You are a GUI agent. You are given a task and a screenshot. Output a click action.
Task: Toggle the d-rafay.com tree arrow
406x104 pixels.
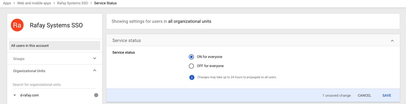pos(15,95)
